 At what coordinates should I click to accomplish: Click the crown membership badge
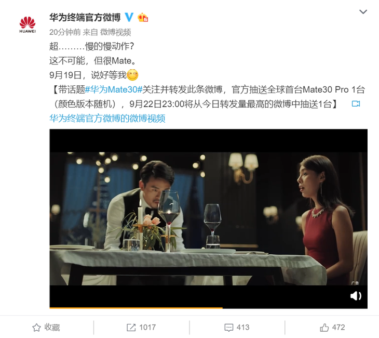143,18
